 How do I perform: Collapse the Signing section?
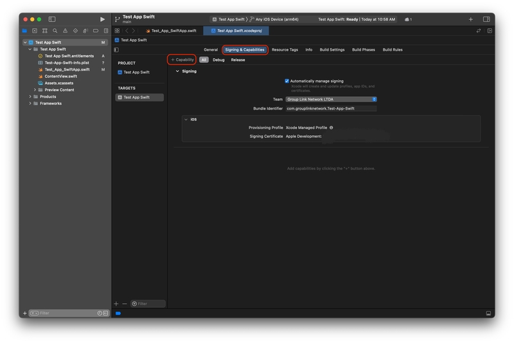point(178,71)
